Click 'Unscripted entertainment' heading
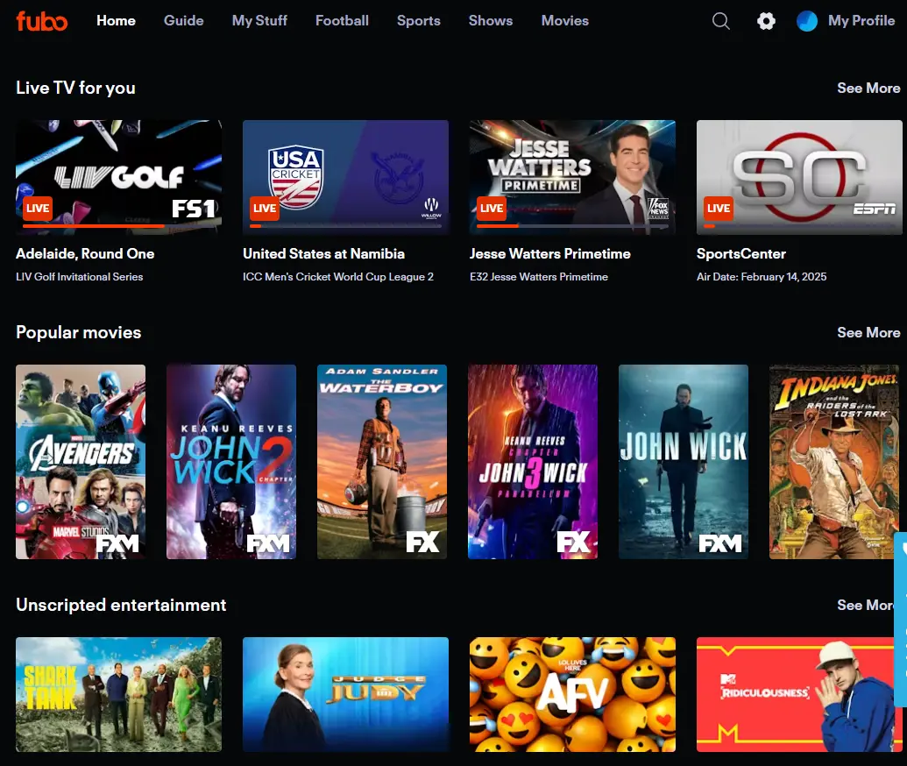The height and width of the screenshot is (766, 907). click(121, 605)
